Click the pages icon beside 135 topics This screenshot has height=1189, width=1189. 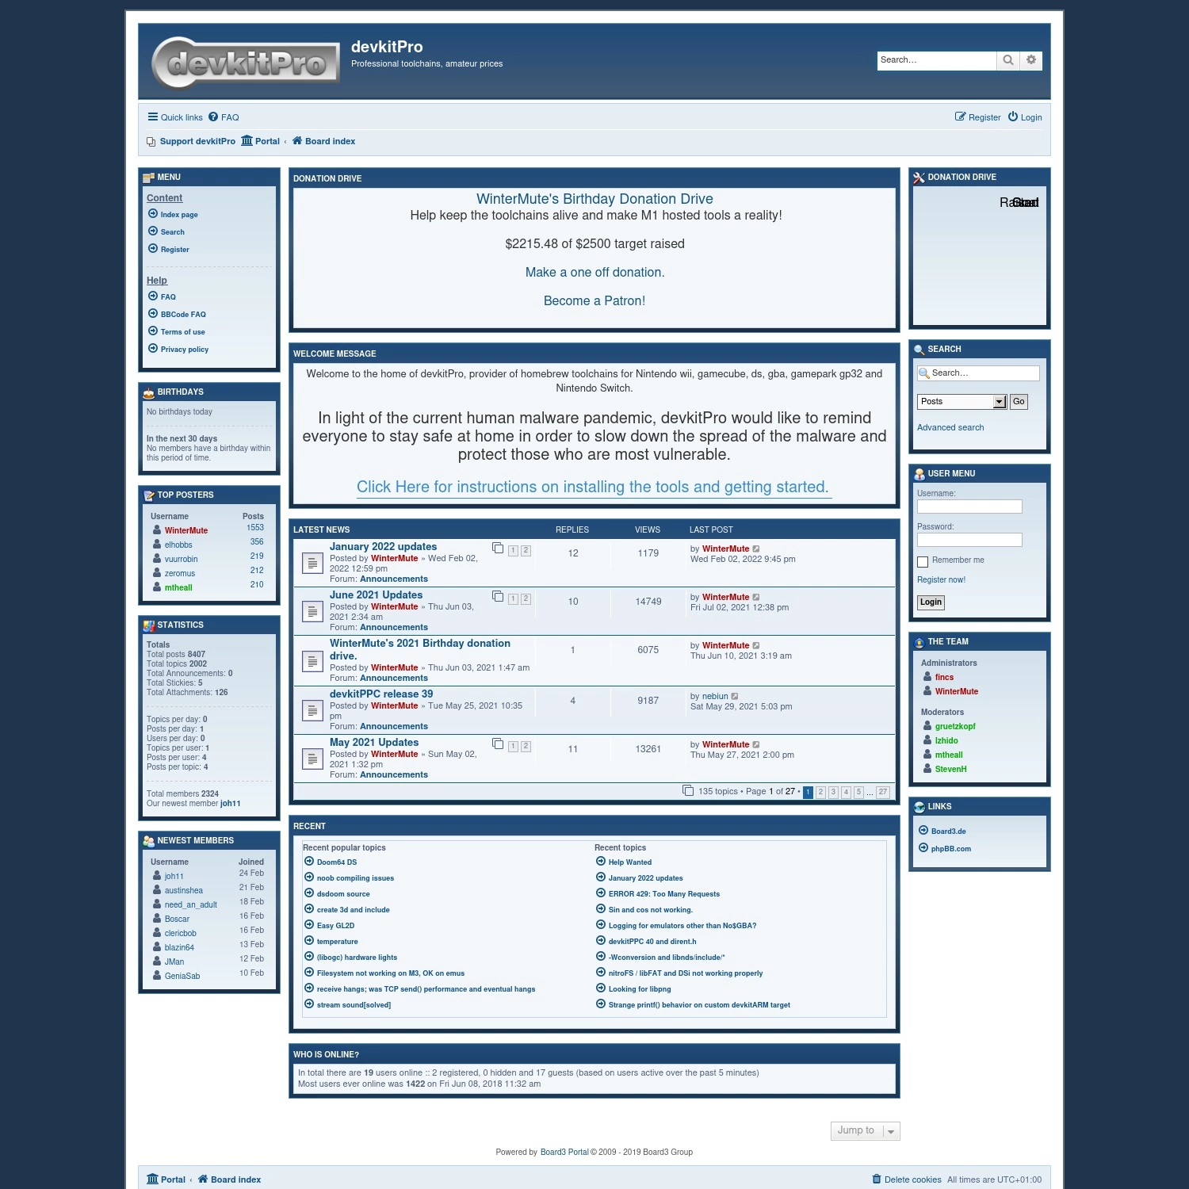coord(688,791)
